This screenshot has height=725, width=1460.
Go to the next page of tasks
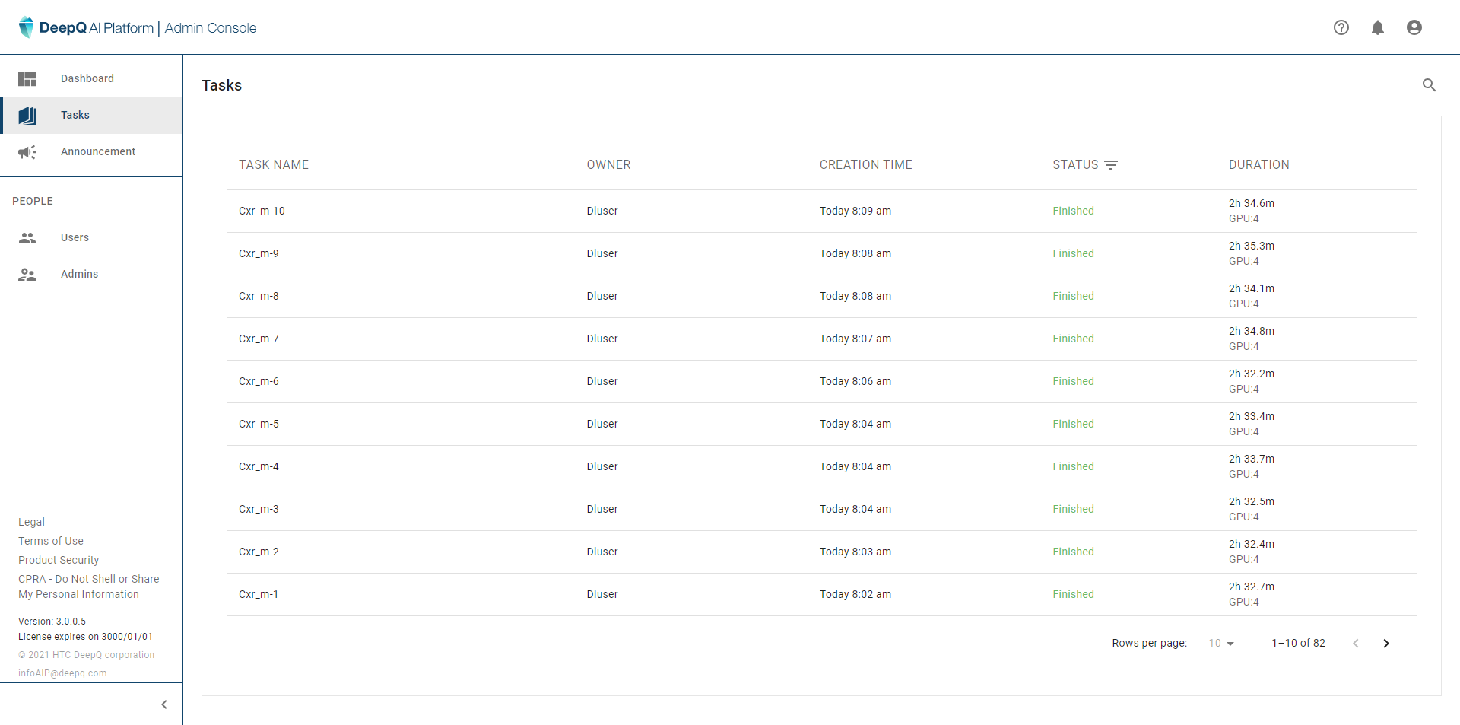1386,644
